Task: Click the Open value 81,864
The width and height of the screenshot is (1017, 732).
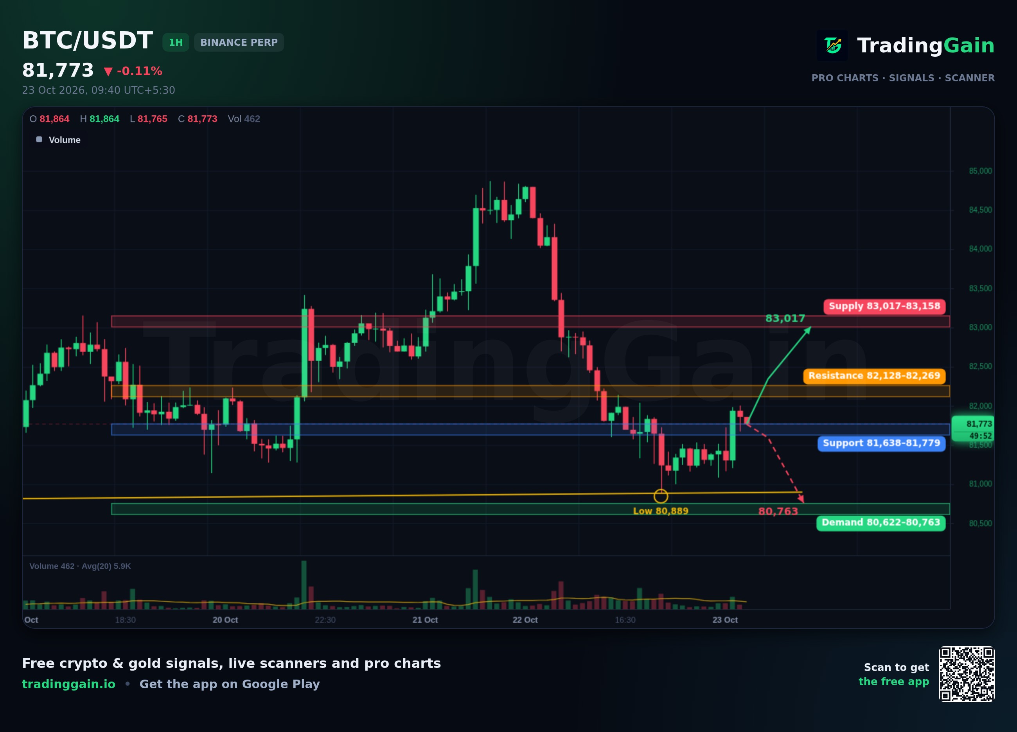Action: pos(54,119)
